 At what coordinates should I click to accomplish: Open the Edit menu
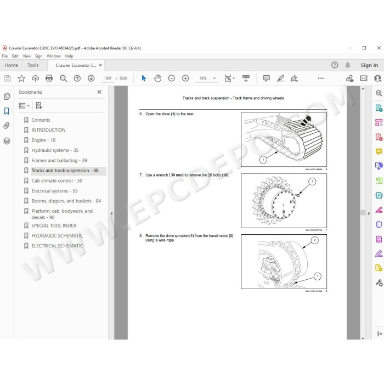pos(15,56)
